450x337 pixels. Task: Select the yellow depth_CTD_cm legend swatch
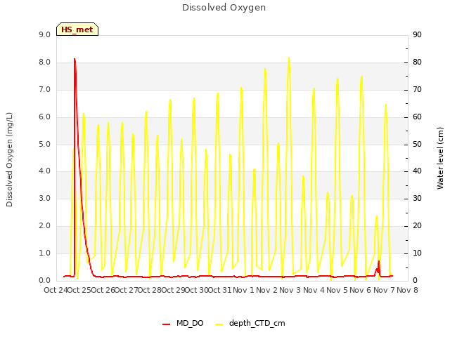219,324
